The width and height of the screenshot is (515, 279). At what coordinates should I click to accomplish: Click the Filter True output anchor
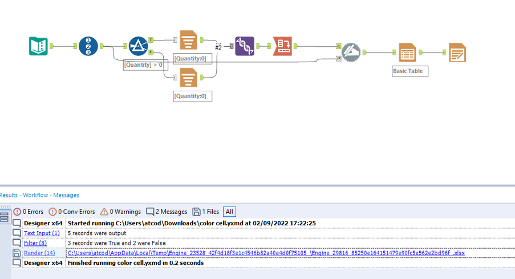[x=151, y=40]
